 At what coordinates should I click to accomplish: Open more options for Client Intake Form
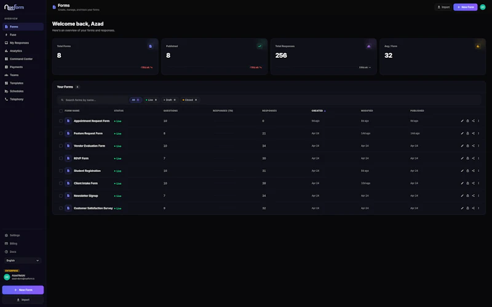(478, 183)
